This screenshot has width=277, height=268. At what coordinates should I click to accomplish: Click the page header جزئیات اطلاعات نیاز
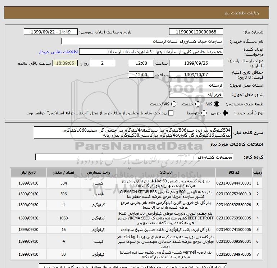(x=241, y=13)
